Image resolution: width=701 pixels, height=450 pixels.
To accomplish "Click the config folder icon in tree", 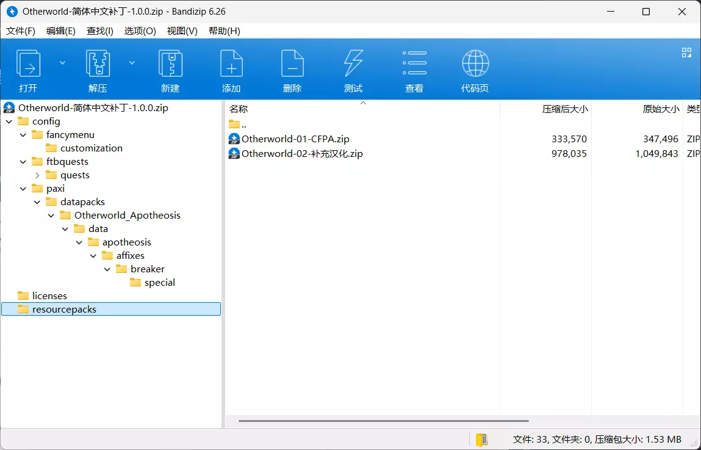I will click(x=23, y=122).
